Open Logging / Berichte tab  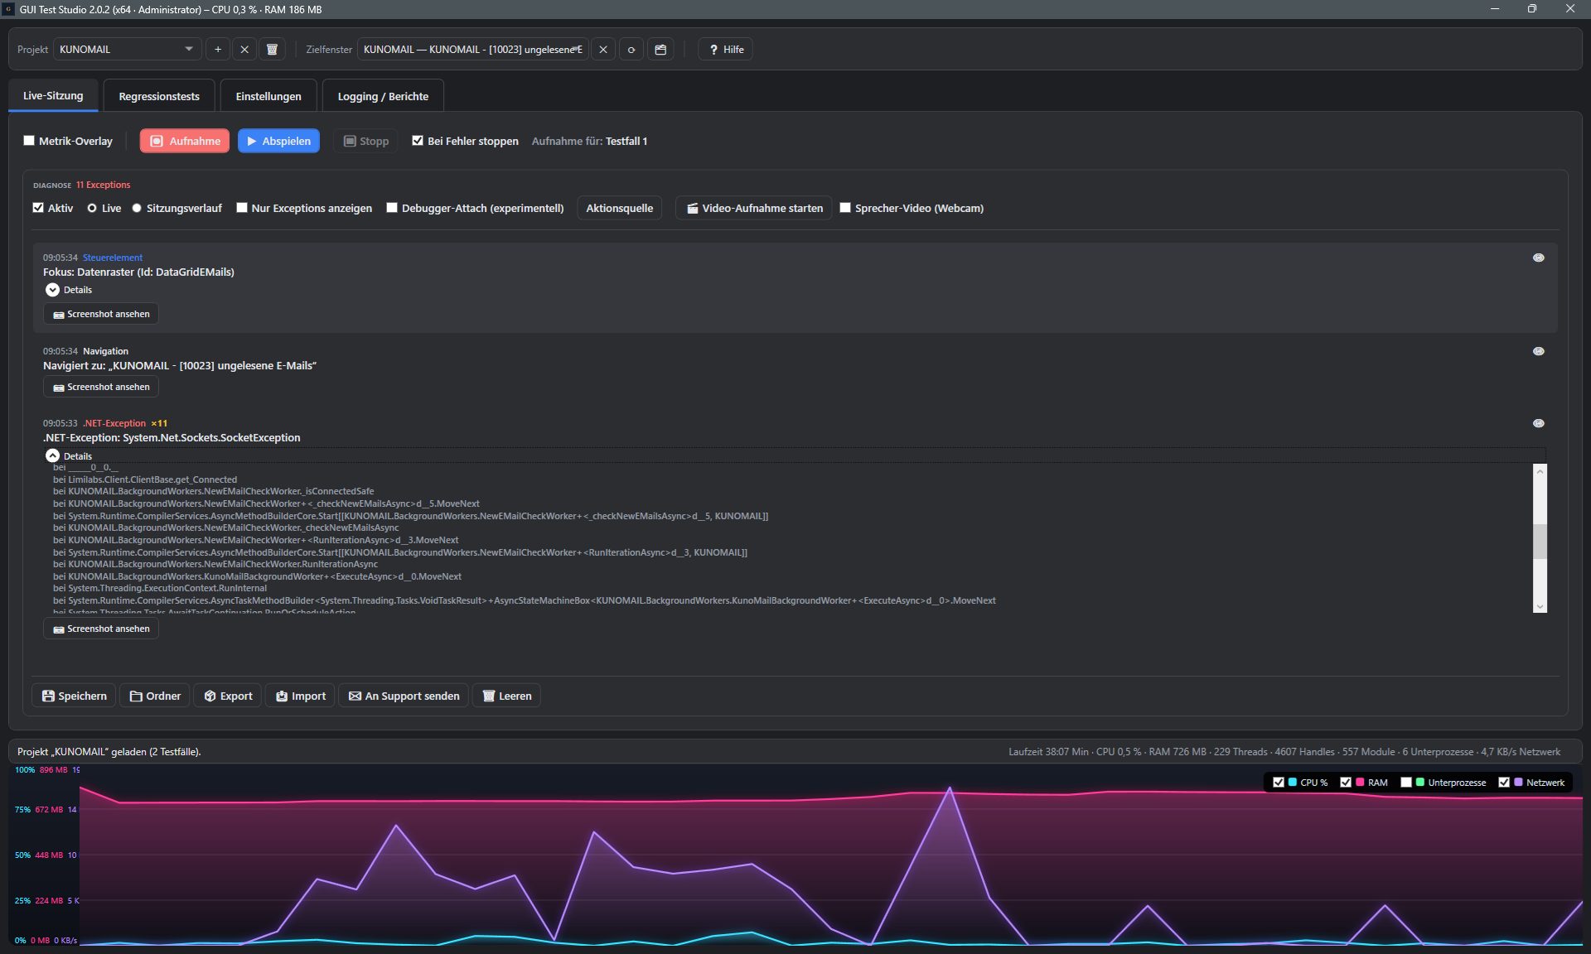(x=383, y=96)
